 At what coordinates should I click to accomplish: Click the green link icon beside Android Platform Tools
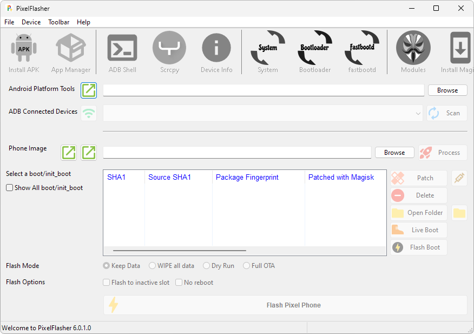click(89, 90)
